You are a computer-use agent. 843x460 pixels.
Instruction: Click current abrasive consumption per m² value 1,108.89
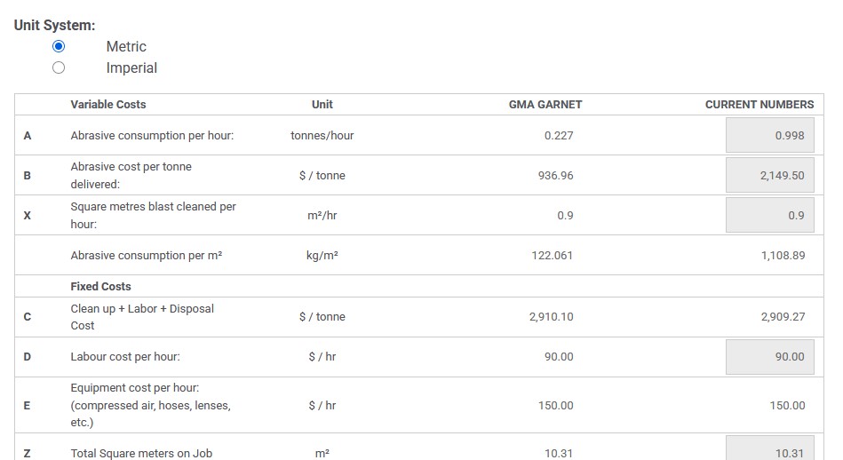[x=783, y=256]
